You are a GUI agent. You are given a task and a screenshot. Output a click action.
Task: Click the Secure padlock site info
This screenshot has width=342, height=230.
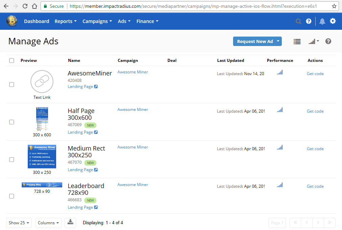[x=54, y=6]
